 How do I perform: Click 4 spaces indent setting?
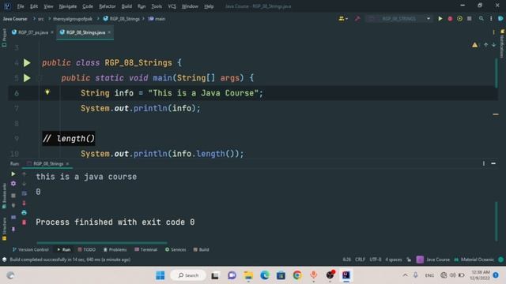pyautogui.click(x=394, y=260)
